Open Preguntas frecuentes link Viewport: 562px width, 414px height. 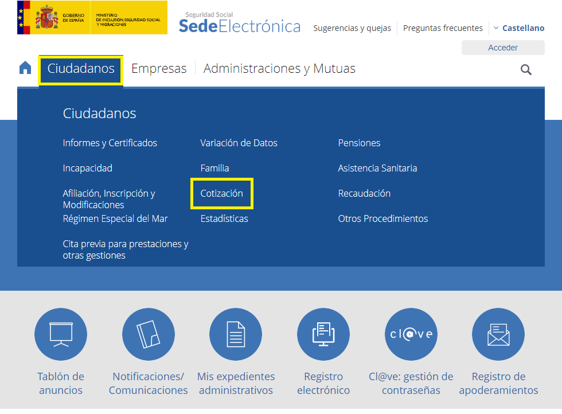pos(443,28)
